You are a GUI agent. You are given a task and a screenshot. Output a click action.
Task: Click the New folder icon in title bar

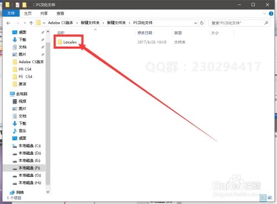click(x=24, y=4)
